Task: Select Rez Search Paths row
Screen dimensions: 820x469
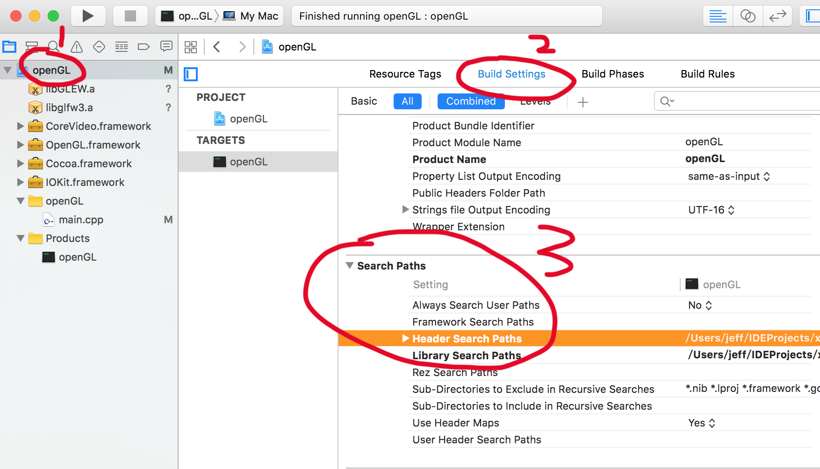Action: click(x=579, y=372)
